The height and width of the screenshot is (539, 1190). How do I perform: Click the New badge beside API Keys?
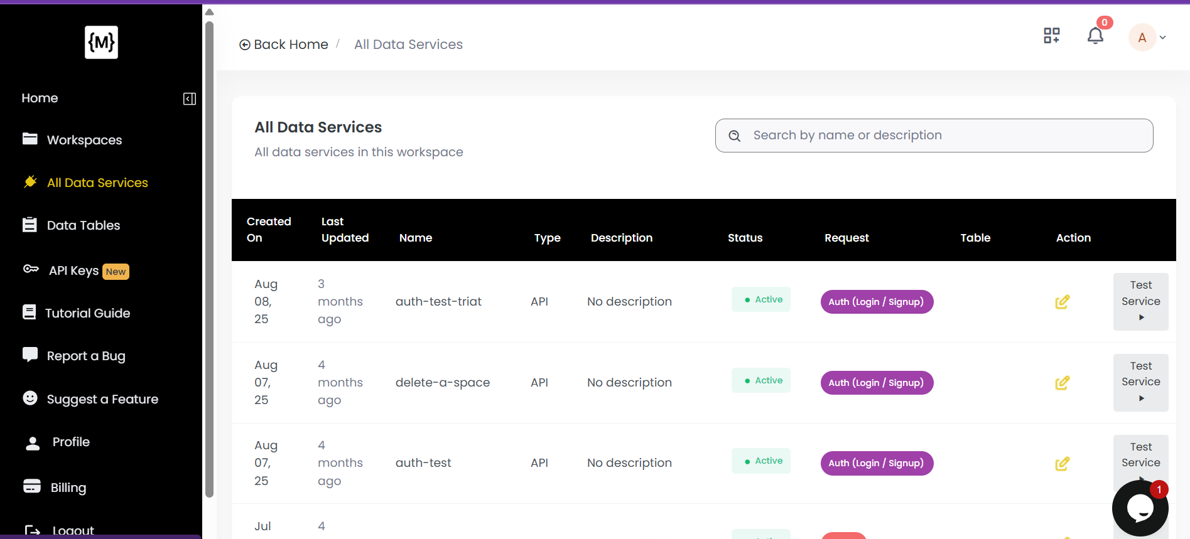[x=116, y=272]
